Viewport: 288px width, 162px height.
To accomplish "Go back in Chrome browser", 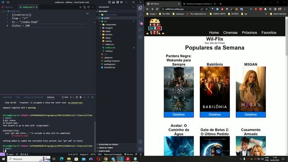I will 148,9.
